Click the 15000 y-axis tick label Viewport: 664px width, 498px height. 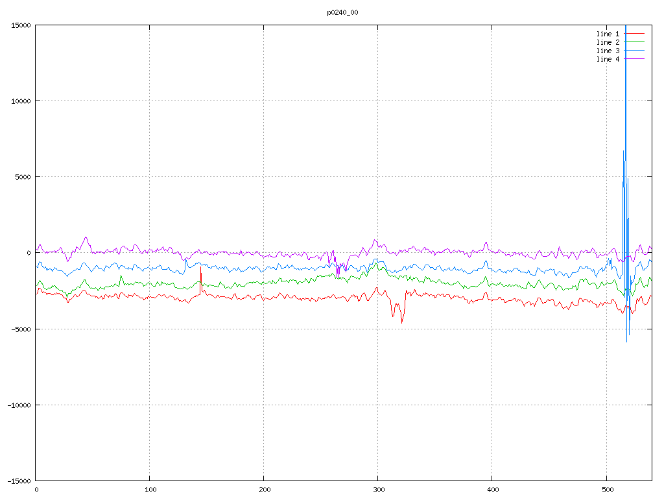[x=19, y=25]
